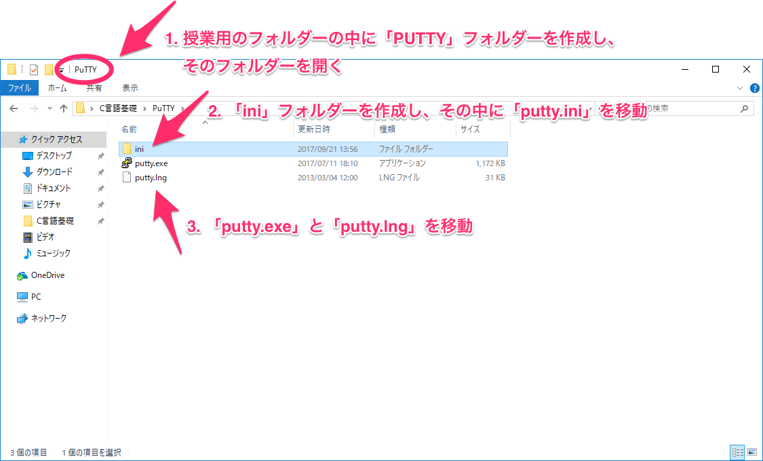This screenshot has height=461, width=763.
Task: Open the Details view icon in the status bar
Action: point(738,452)
